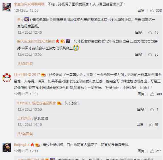Image resolution: width=163 pixels, height=160 pixels.
Task: Like the reply posted at 13:55
Action: click(150, 54)
